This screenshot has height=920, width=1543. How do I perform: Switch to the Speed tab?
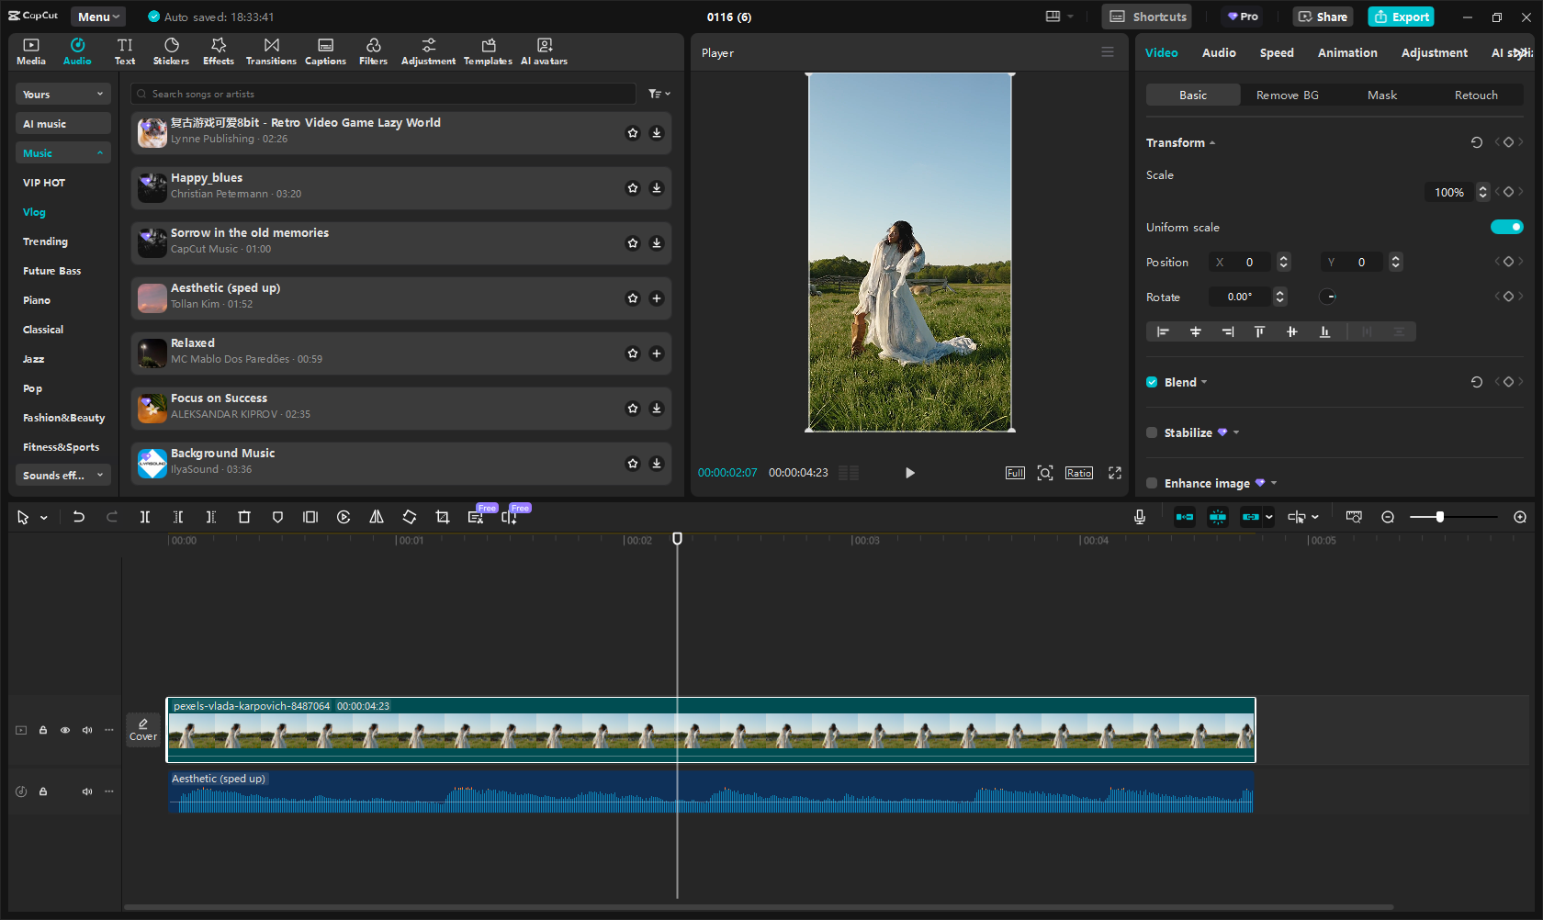click(1276, 53)
